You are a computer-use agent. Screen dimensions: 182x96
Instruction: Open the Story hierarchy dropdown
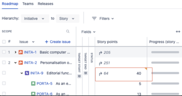(x=68, y=19)
